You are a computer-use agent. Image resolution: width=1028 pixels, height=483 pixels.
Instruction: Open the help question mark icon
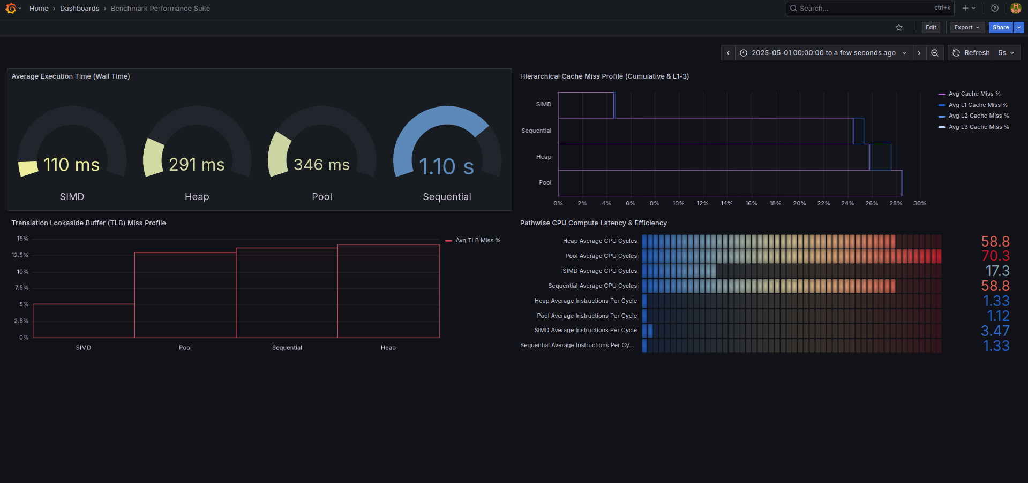[995, 8]
